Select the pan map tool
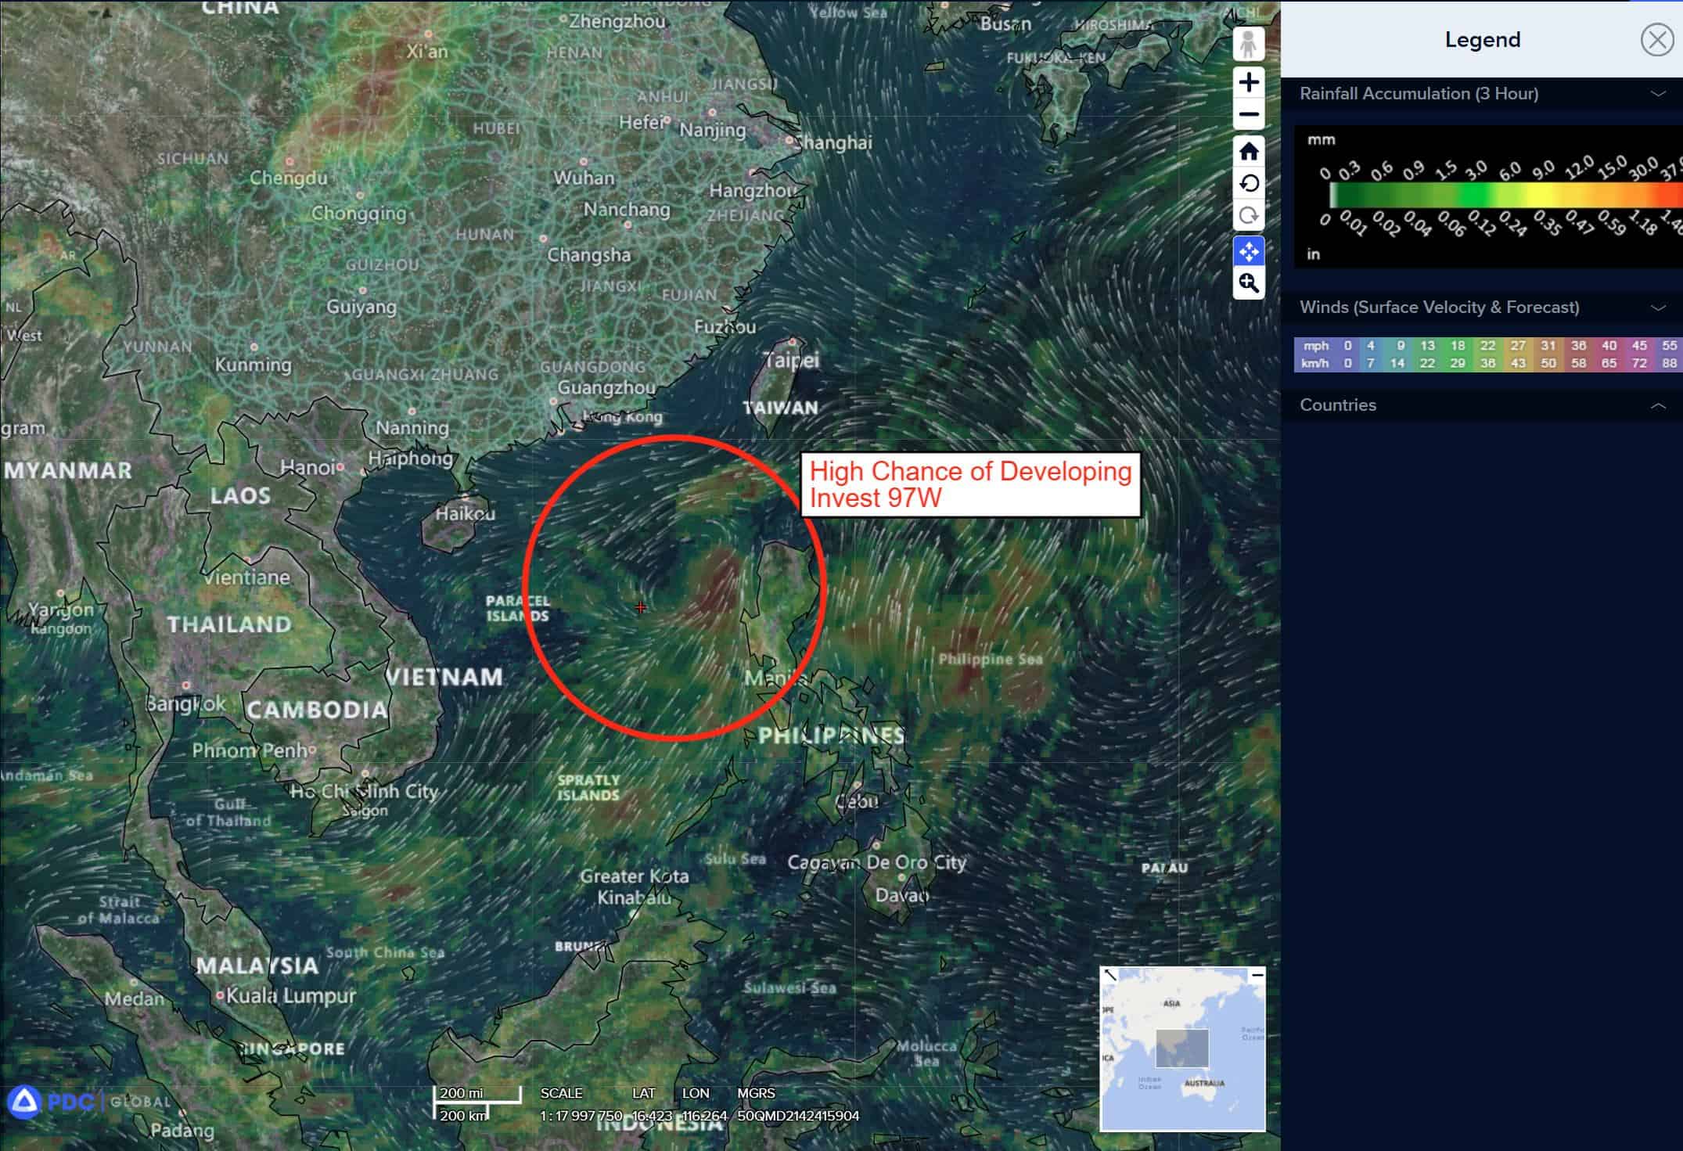Viewport: 1683px width, 1151px height. [x=1249, y=251]
